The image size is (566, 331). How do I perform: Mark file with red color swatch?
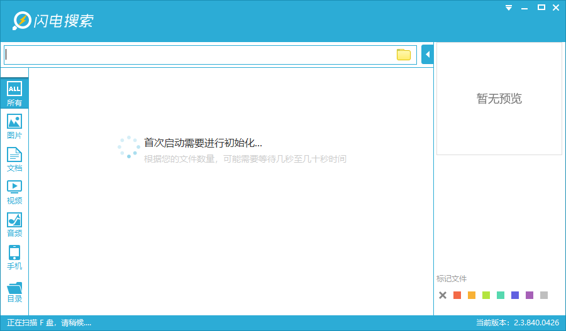(x=457, y=295)
